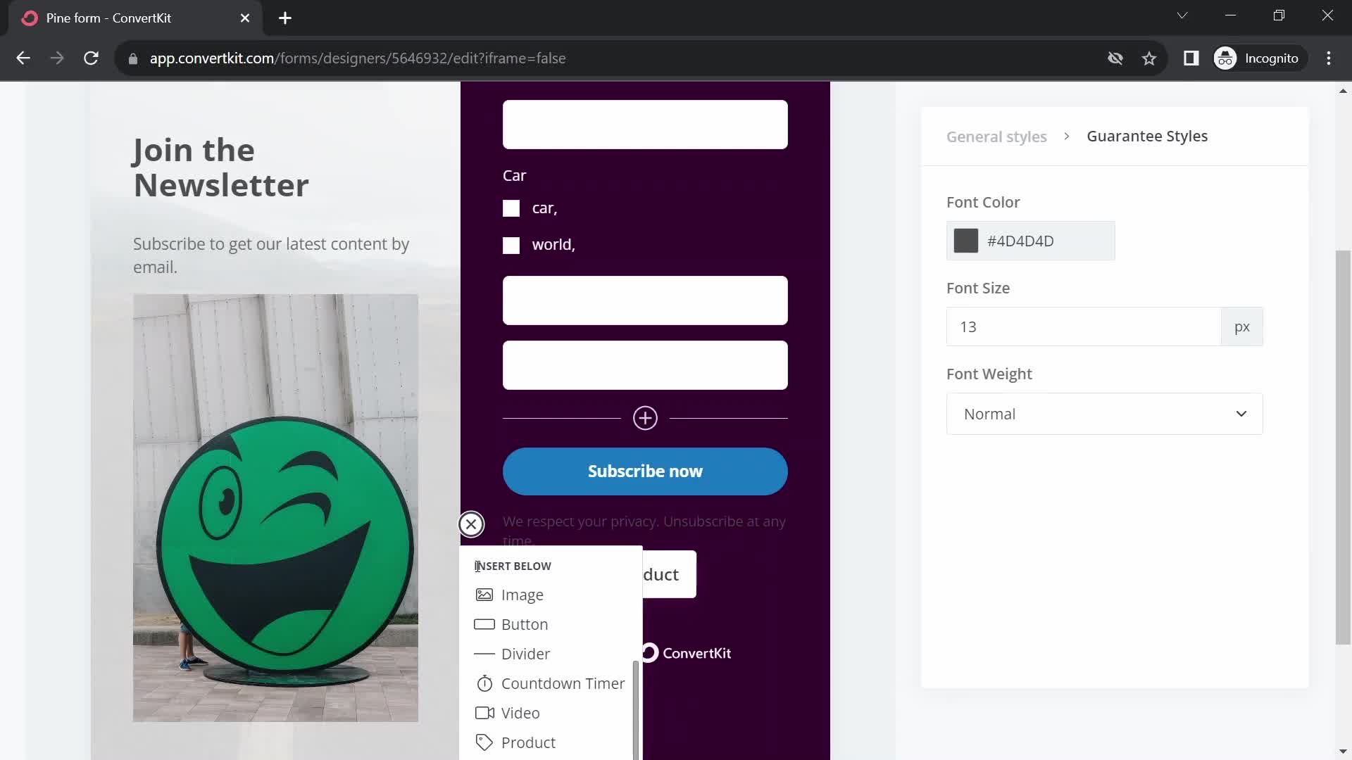Expand the Font Weight dropdown
Screen dimensions: 1352x760
point(1105,413)
